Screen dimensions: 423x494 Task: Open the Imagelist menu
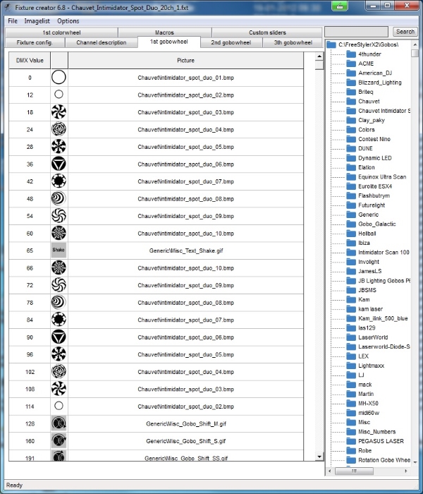(x=37, y=21)
